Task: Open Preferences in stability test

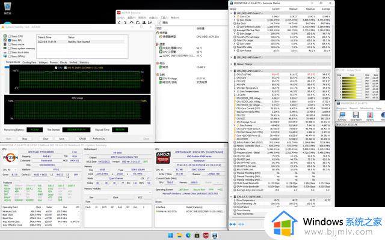Action: click(99, 139)
